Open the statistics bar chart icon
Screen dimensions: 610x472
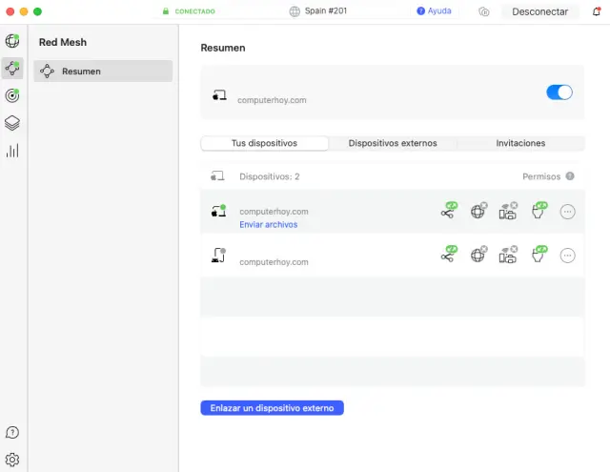pyautogui.click(x=12, y=151)
